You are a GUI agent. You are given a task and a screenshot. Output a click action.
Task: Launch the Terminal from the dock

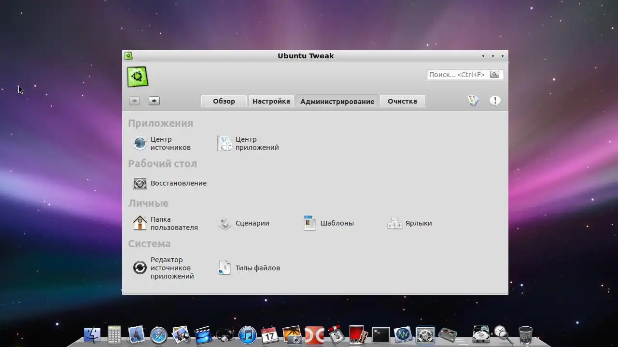[380, 335]
